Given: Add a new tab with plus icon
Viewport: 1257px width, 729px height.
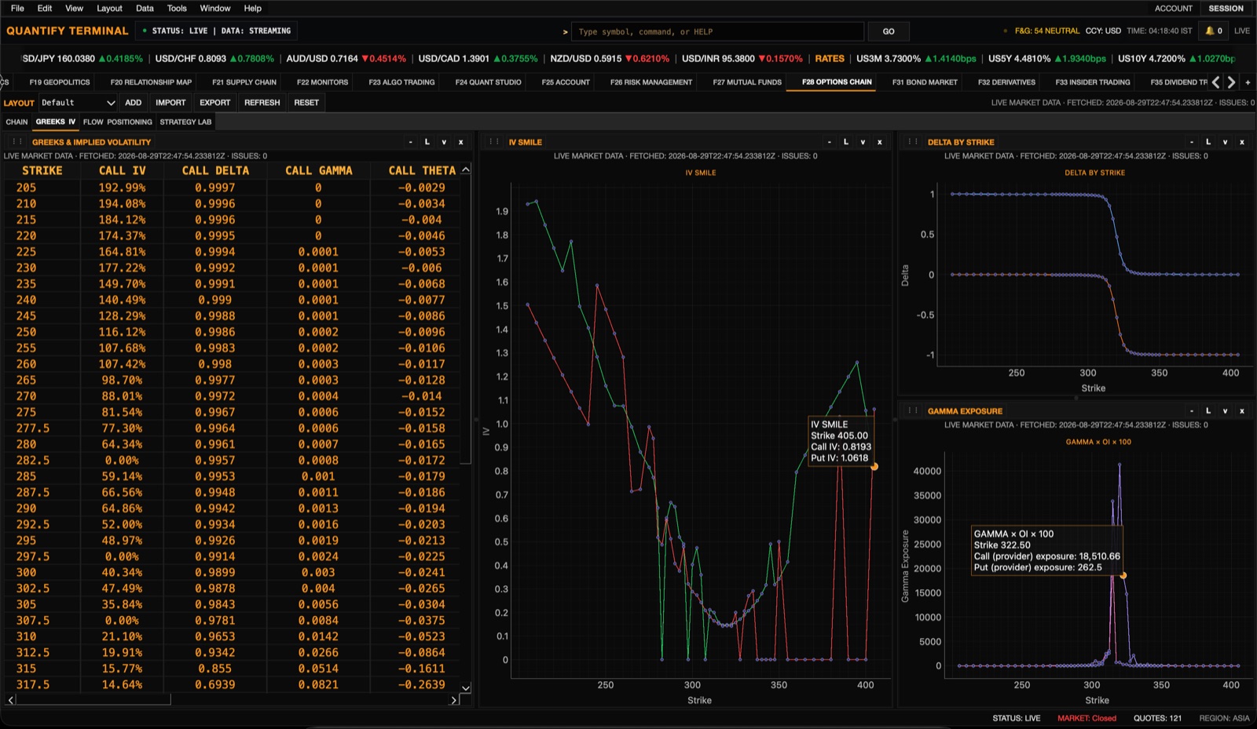Looking at the screenshot, I should (x=1248, y=82).
